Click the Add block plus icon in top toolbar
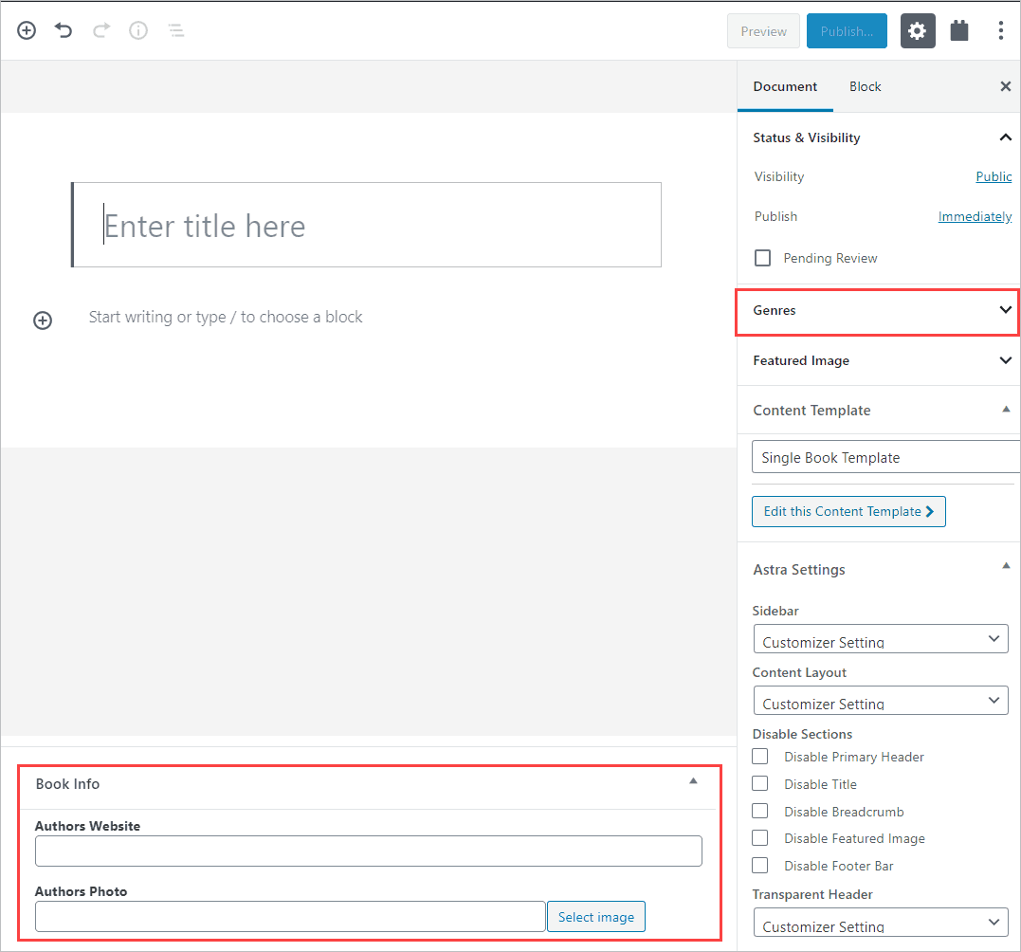The width and height of the screenshot is (1021, 952). point(27,30)
